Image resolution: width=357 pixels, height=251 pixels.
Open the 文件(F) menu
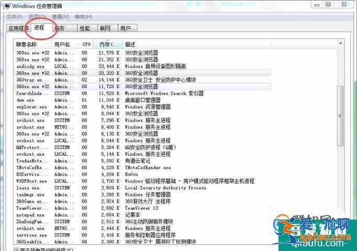tap(14, 17)
